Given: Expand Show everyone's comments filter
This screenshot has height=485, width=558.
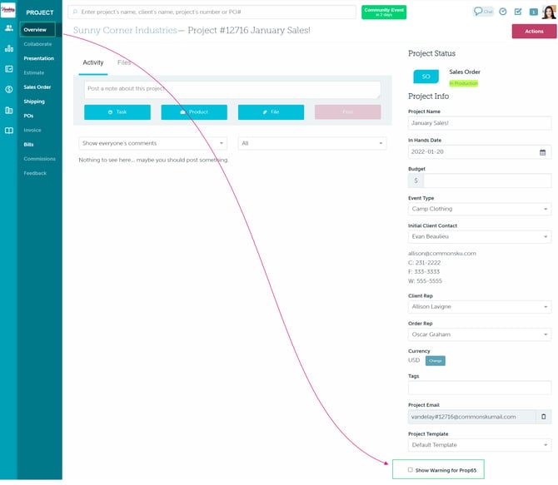Looking at the screenshot, I should click(x=152, y=143).
